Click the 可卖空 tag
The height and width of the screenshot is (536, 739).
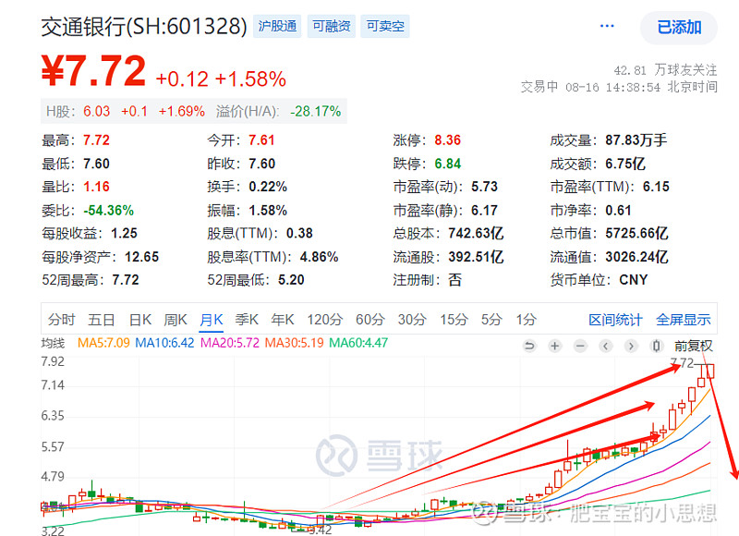click(x=385, y=26)
